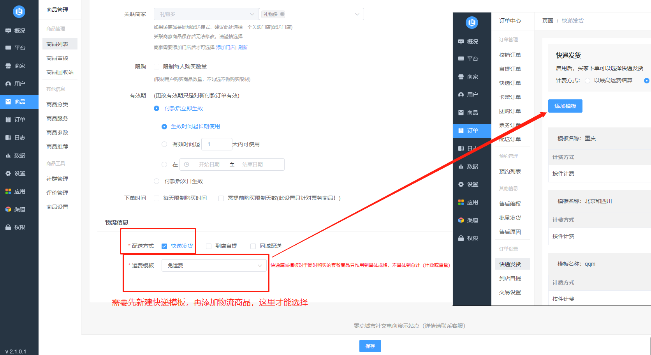Expand the merchant store tag selector arrow
Viewport: 651px width, 355px height.
pos(357,14)
